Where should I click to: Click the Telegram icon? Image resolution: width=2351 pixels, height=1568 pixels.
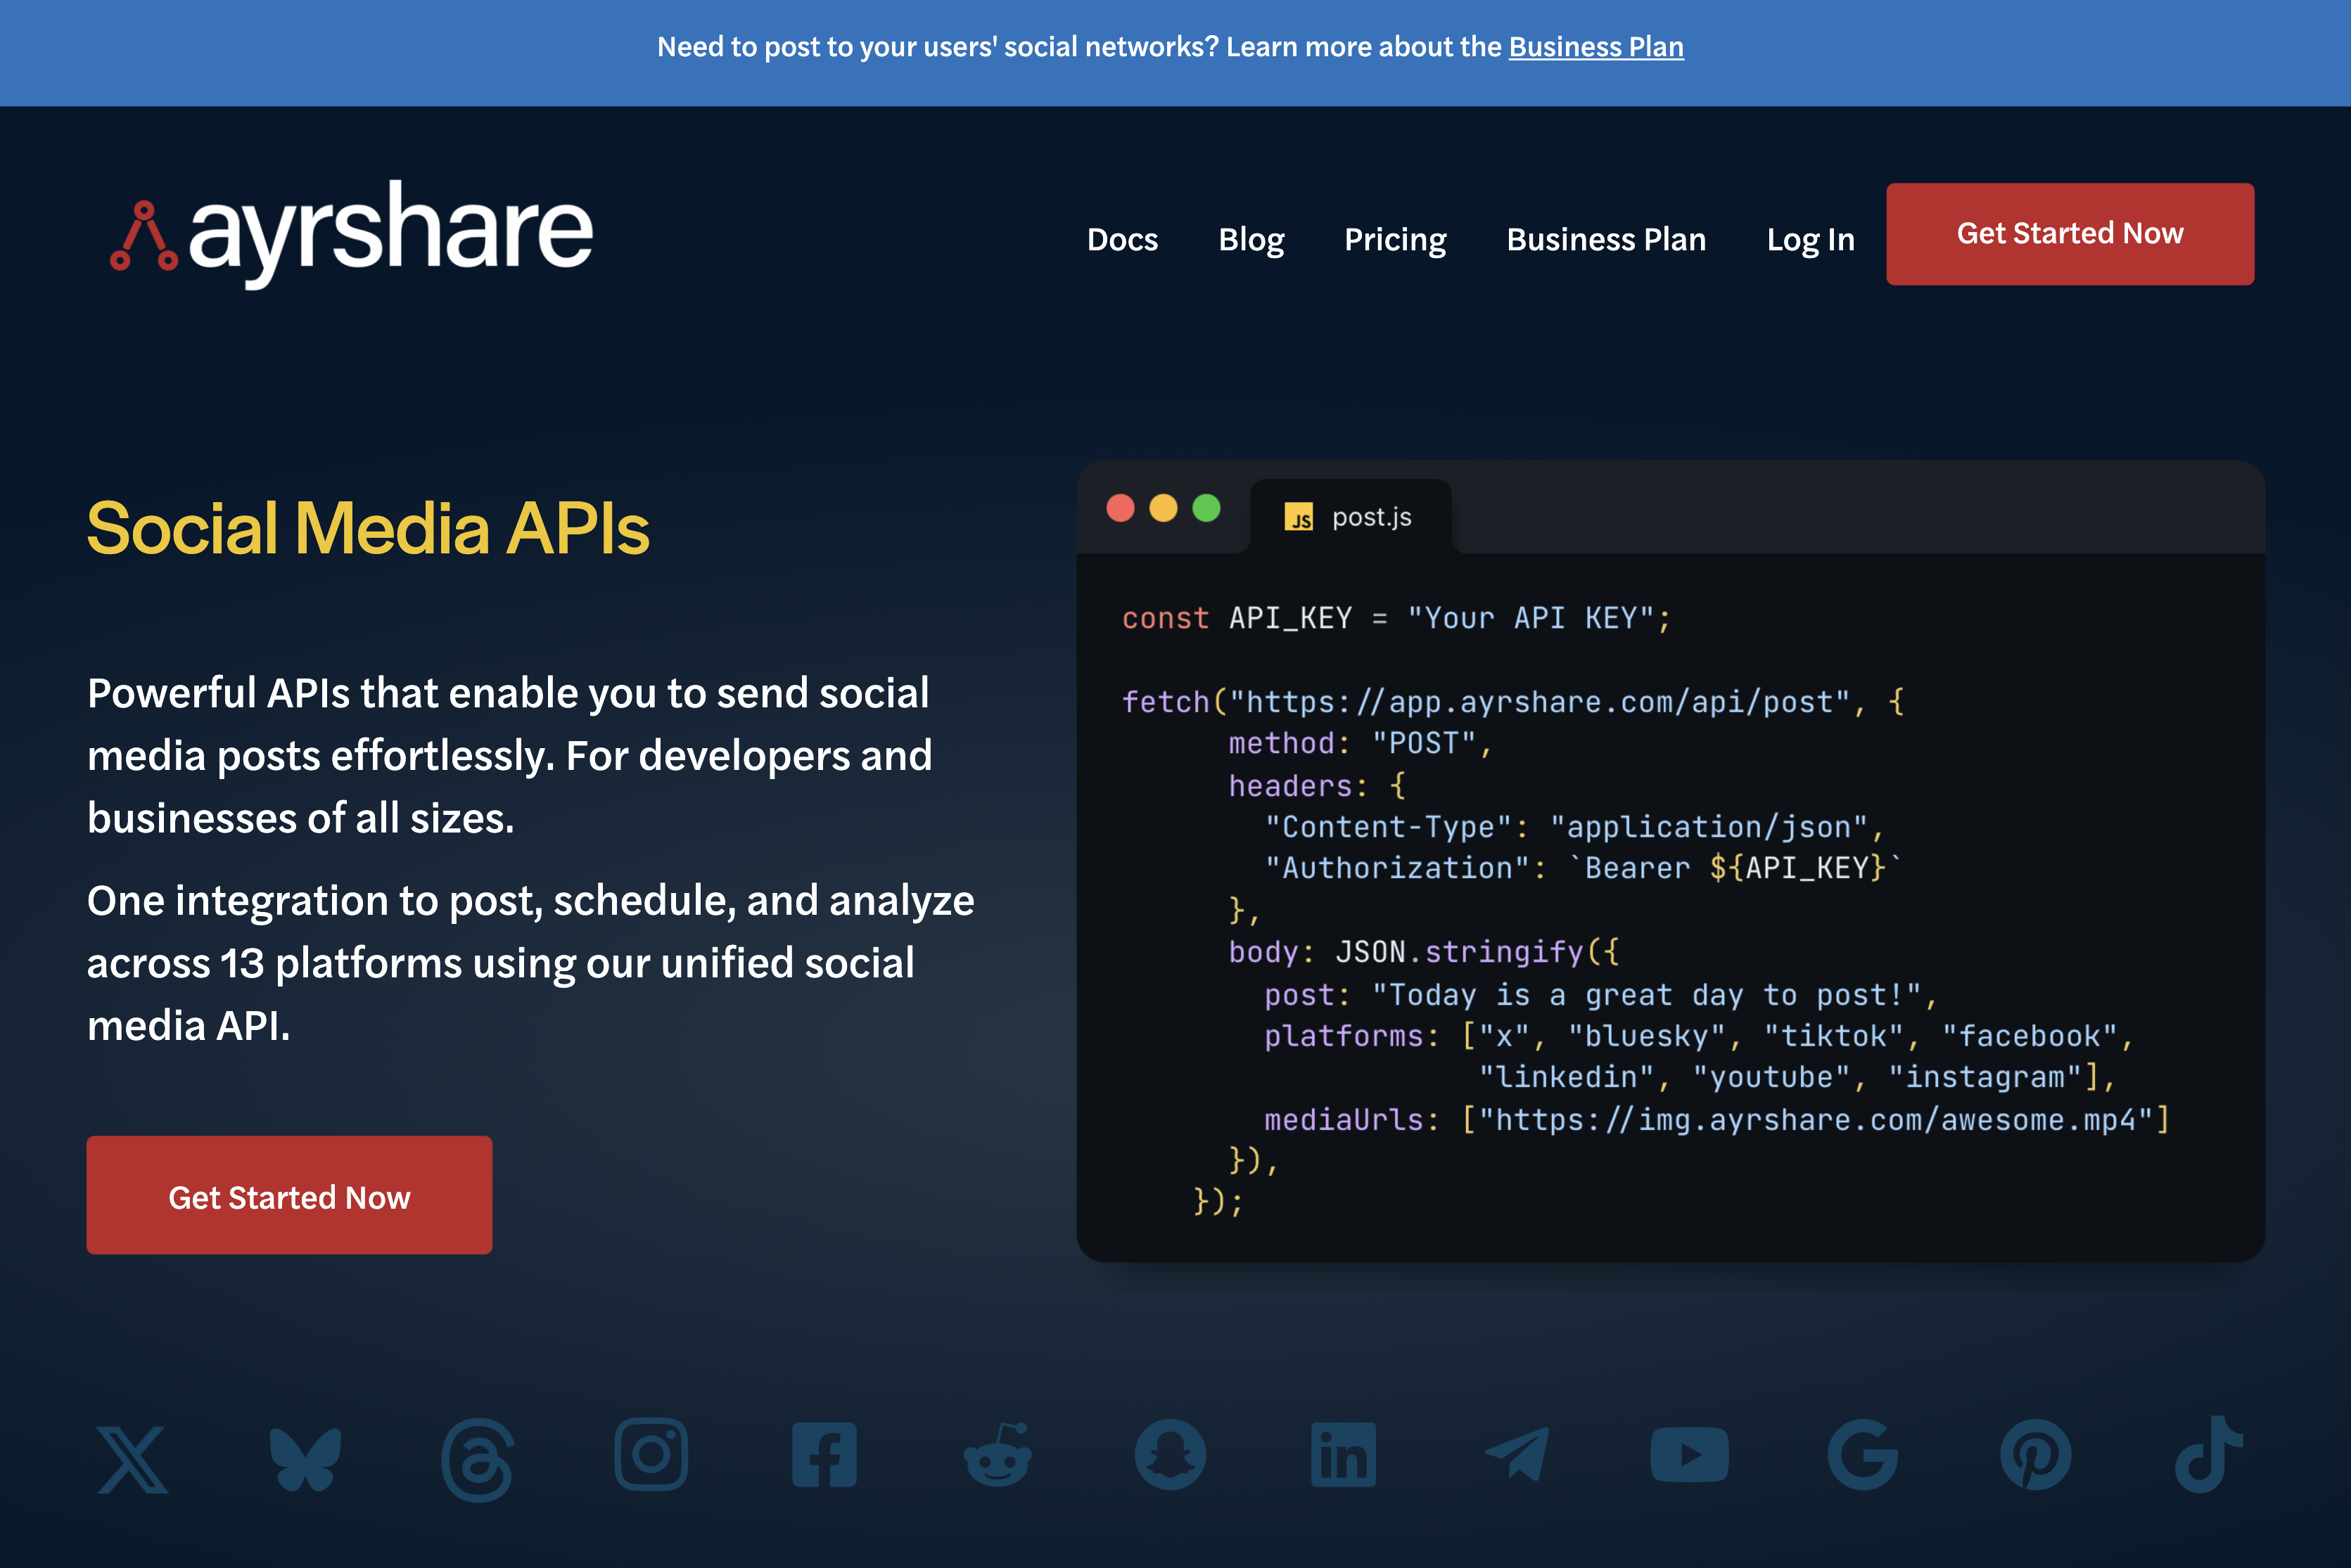[x=1517, y=1455]
